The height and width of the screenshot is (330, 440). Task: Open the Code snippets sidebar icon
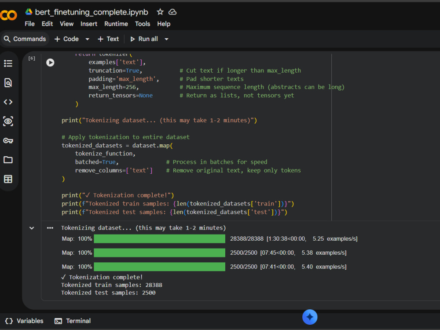(8, 102)
